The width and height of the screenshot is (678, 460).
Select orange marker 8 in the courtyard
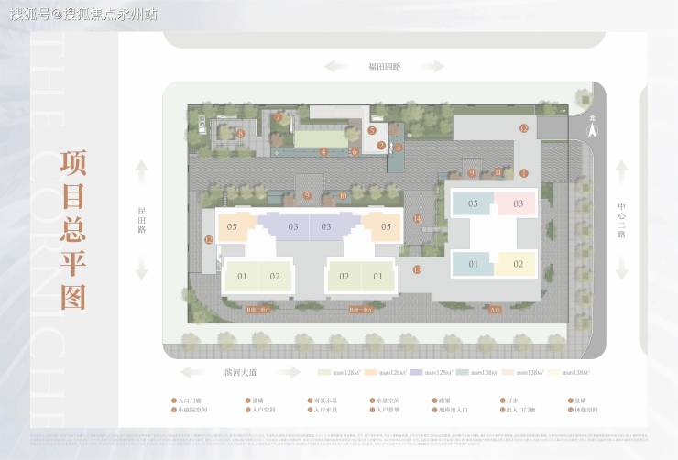pyautogui.click(x=240, y=134)
